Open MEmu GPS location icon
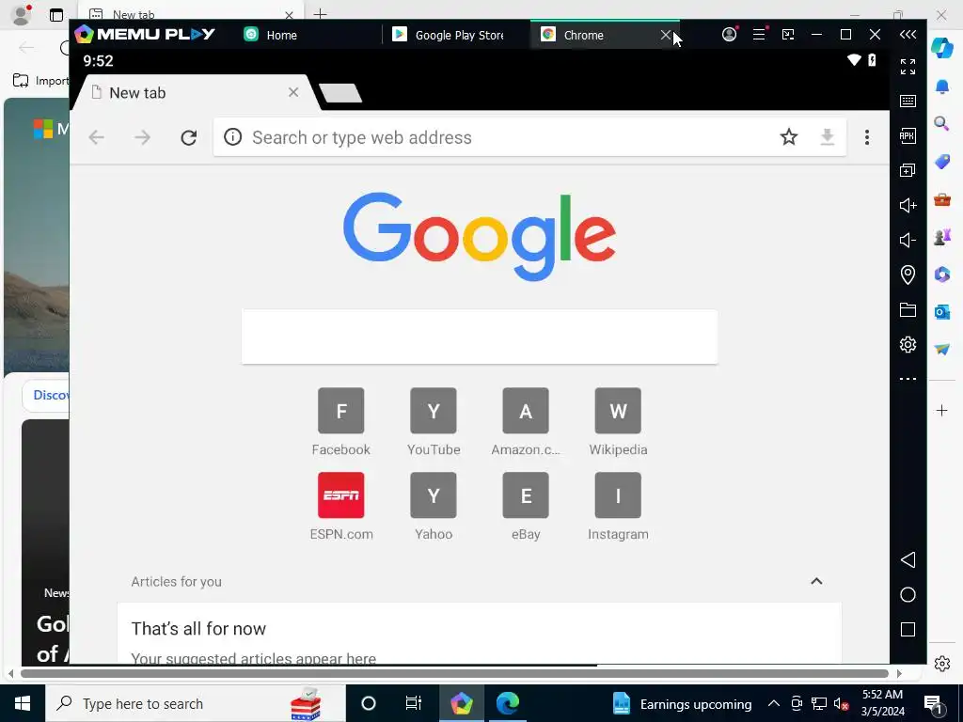Image resolution: width=963 pixels, height=722 pixels. pos(908,275)
